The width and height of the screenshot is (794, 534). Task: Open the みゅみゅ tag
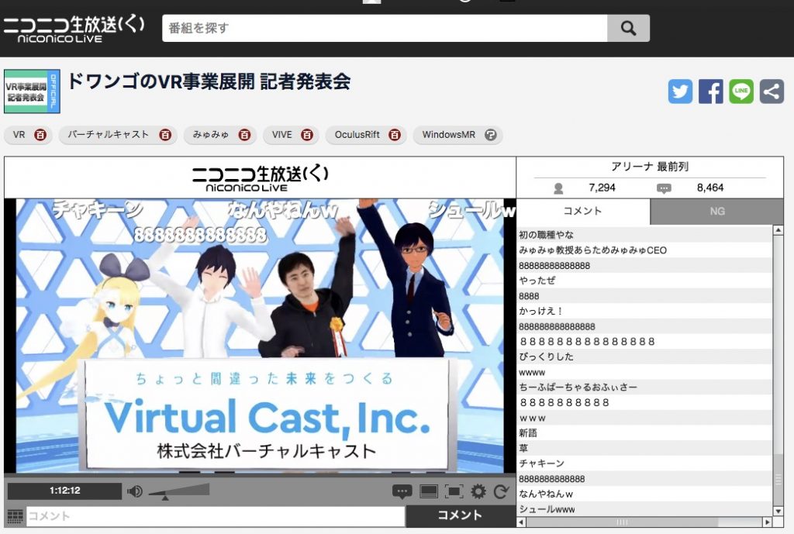[x=211, y=135]
